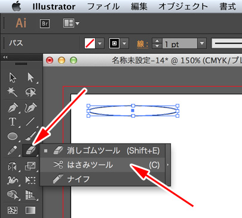
Task: Choose ナイフ from the flyout
Action: click(x=103, y=179)
